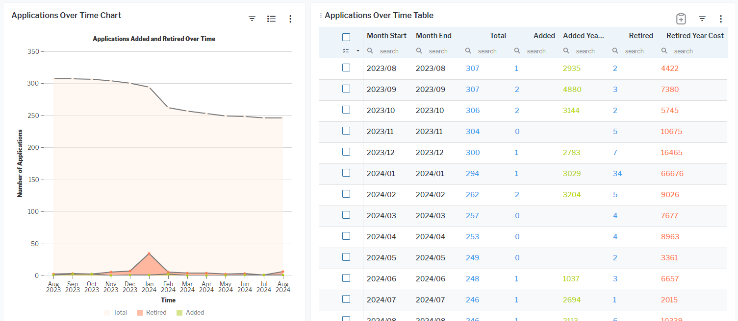Open table panel three-dot options menu
The width and height of the screenshot is (738, 321).
click(721, 19)
